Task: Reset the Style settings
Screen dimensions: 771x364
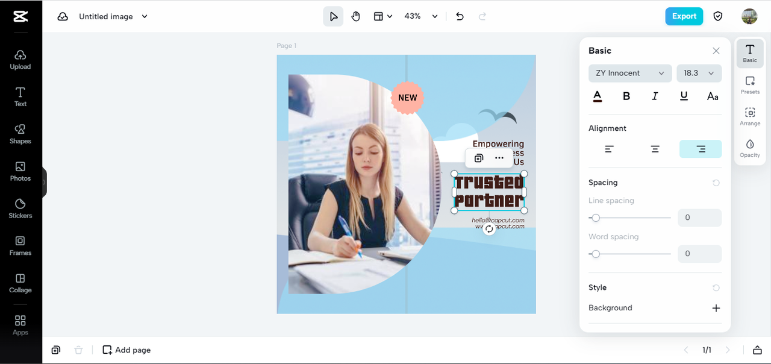Action: 716,288
